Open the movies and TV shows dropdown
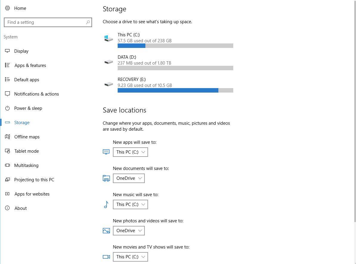 [x=130, y=257]
